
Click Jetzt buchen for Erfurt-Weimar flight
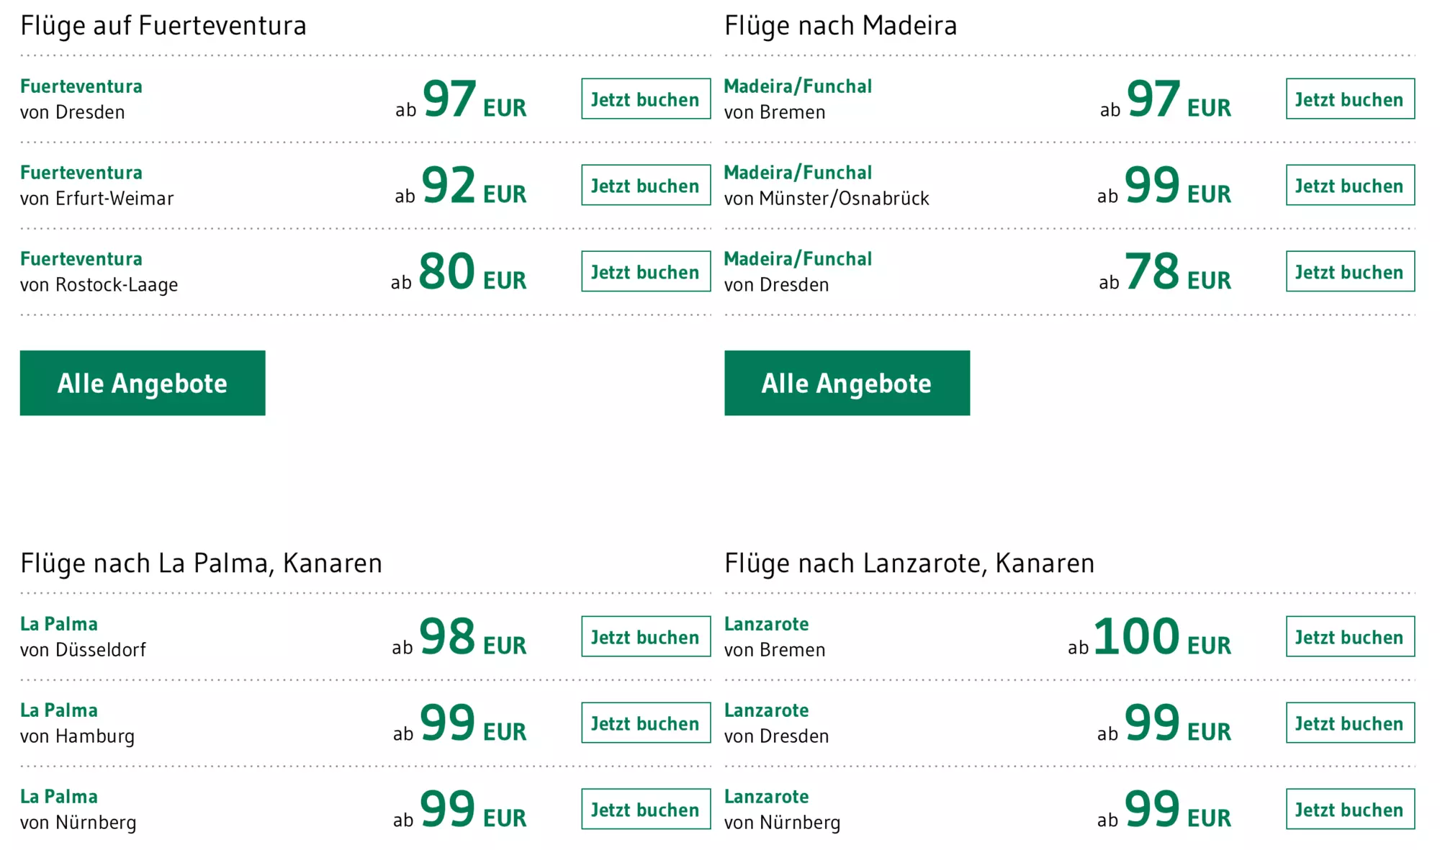[645, 186]
